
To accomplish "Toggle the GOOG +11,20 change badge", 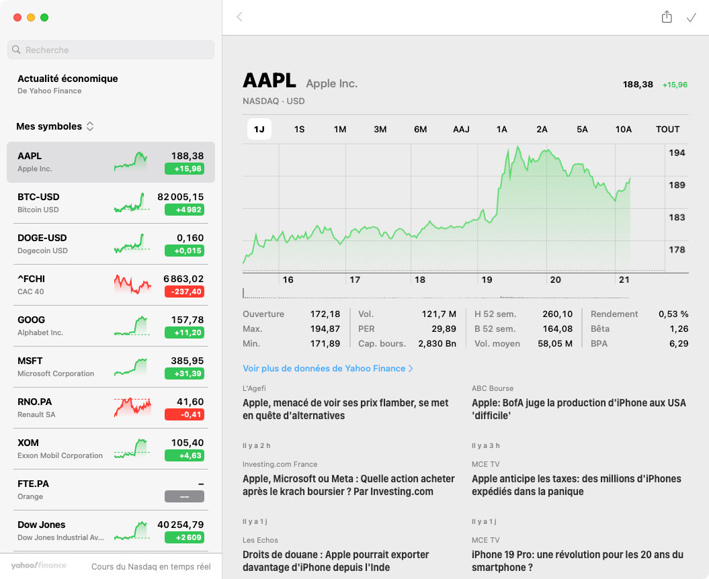I will [185, 332].
